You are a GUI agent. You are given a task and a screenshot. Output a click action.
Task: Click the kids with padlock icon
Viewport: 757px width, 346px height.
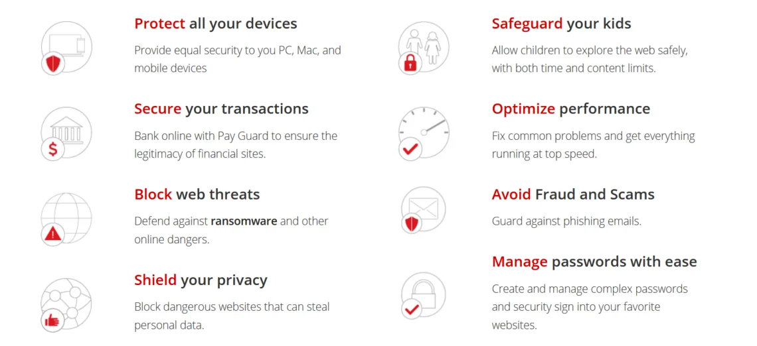click(x=423, y=48)
